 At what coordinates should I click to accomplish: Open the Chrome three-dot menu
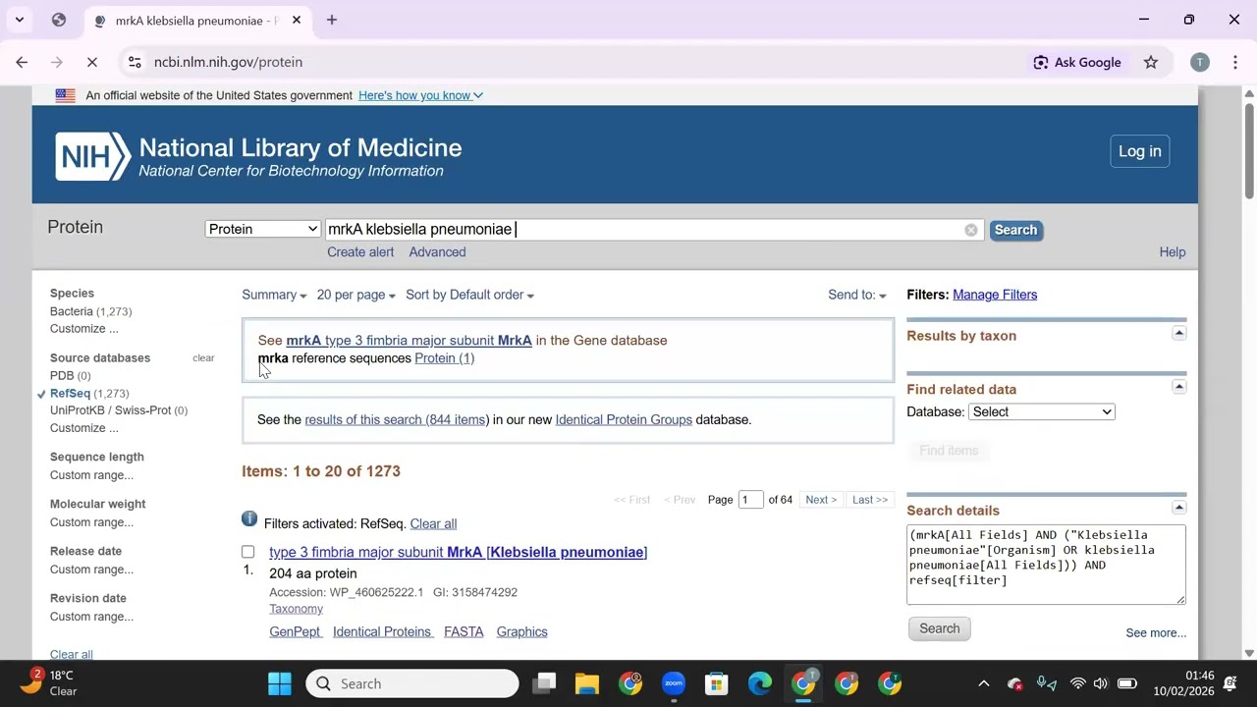[1234, 62]
